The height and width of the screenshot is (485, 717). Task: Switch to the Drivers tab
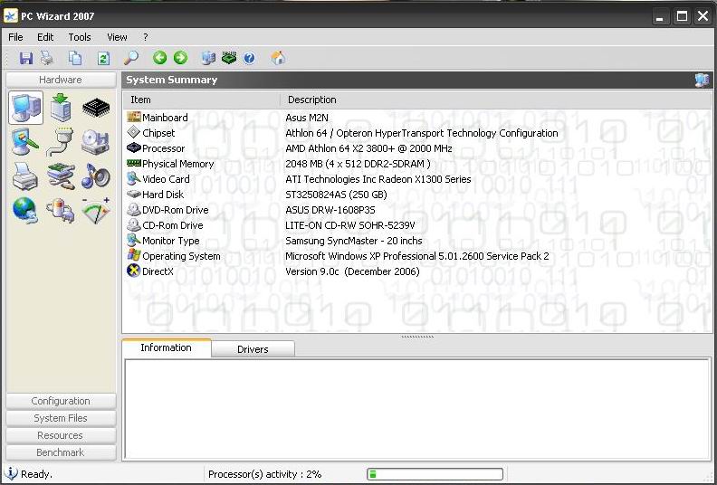coord(253,349)
